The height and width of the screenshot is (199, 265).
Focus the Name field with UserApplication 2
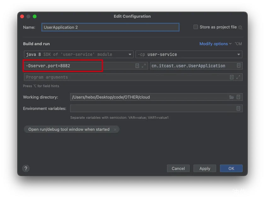(110, 27)
